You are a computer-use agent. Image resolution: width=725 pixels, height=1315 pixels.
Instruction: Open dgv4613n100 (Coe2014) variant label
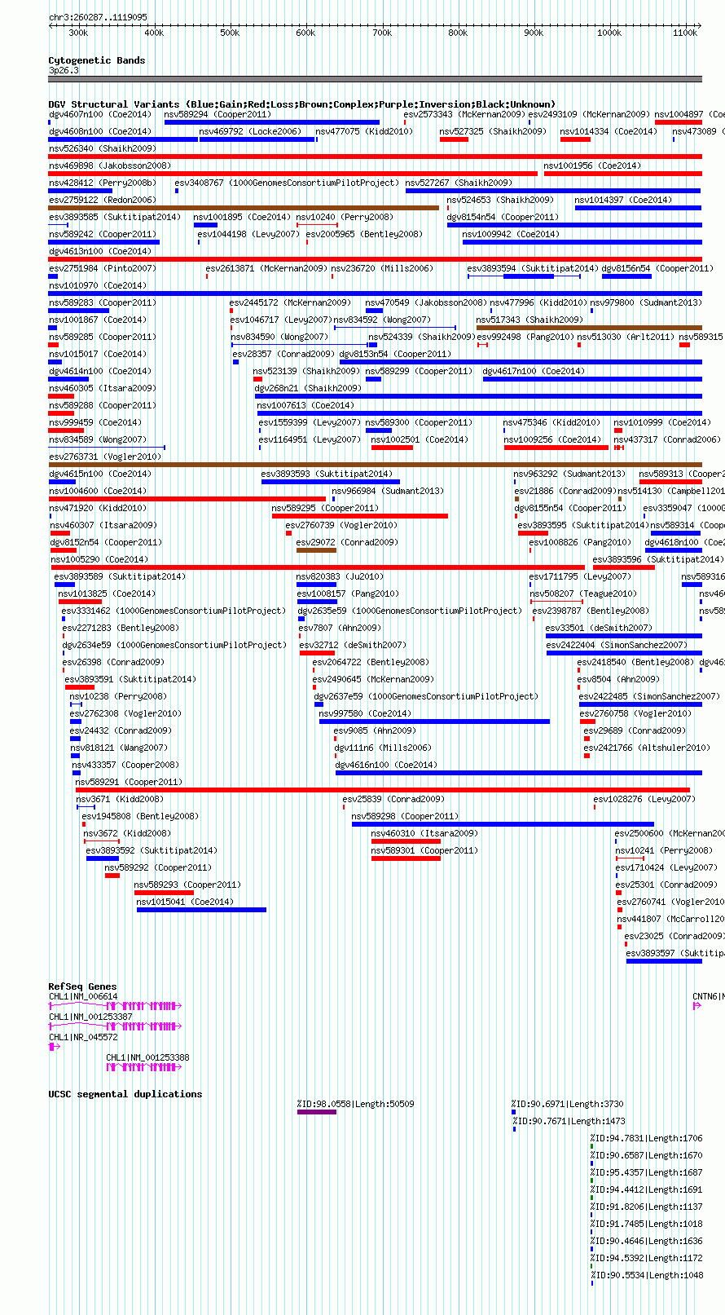click(x=100, y=251)
